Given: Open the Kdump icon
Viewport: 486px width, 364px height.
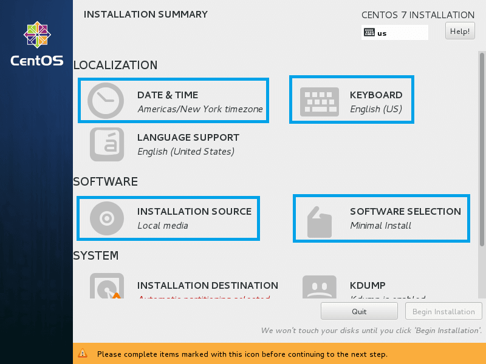Looking at the screenshot, I should pyautogui.click(x=320, y=287).
